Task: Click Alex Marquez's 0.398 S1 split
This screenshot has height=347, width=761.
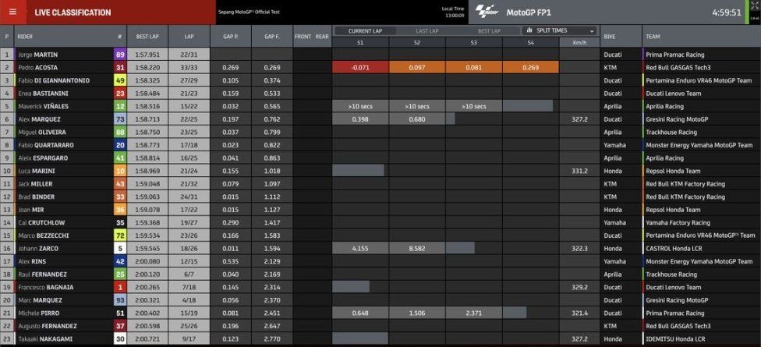Action: point(360,119)
